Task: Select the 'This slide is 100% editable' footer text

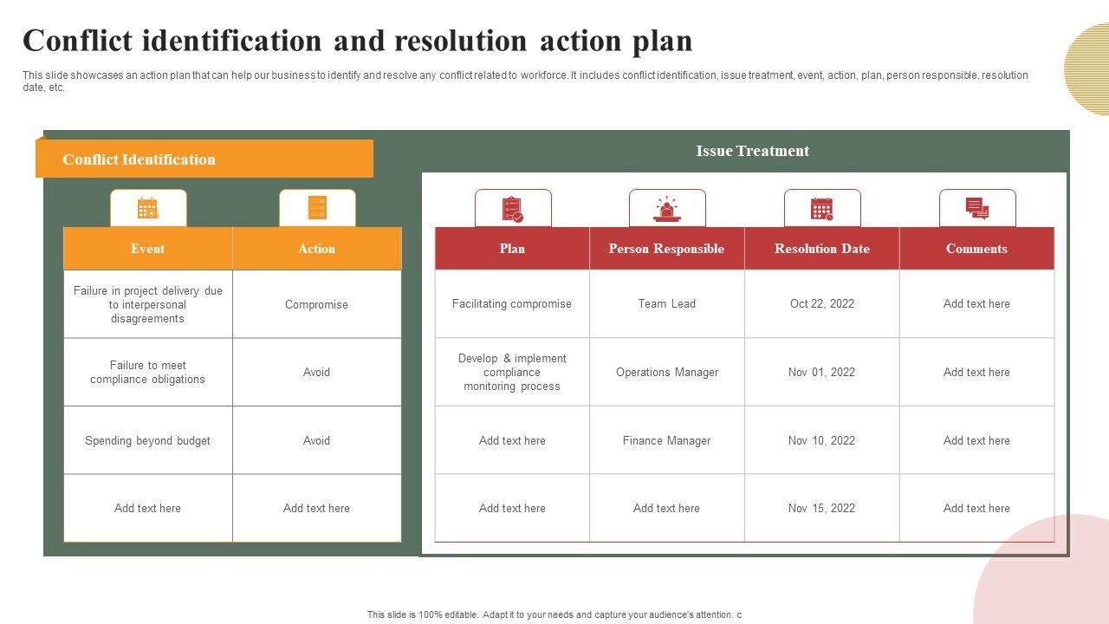Action: coord(554,614)
